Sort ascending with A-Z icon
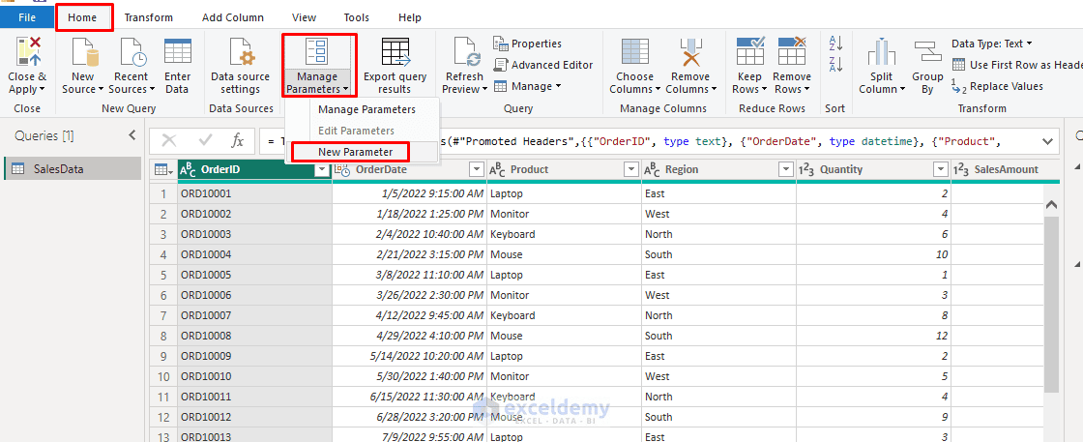Image resolution: width=1083 pixels, height=442 pixels. (x=835, y=44)
